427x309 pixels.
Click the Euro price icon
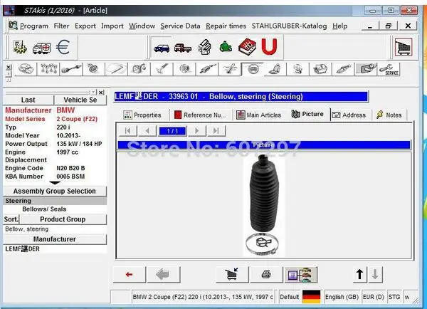[x=63, y=47]
